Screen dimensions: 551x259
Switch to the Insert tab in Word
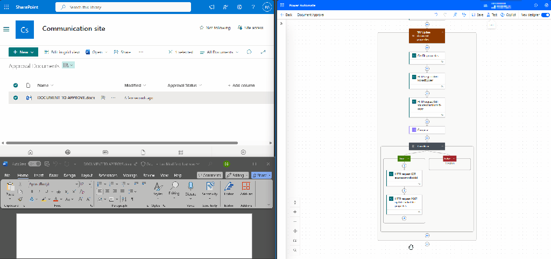(39, 176)
